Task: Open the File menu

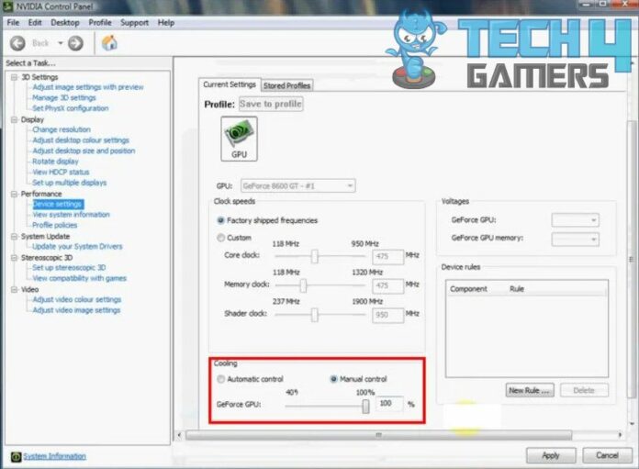Action: click(13, 22)
